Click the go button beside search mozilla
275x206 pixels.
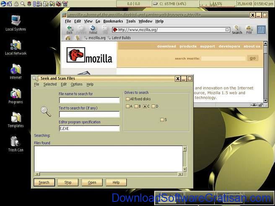pyautogui.click(x=252, y=58)
